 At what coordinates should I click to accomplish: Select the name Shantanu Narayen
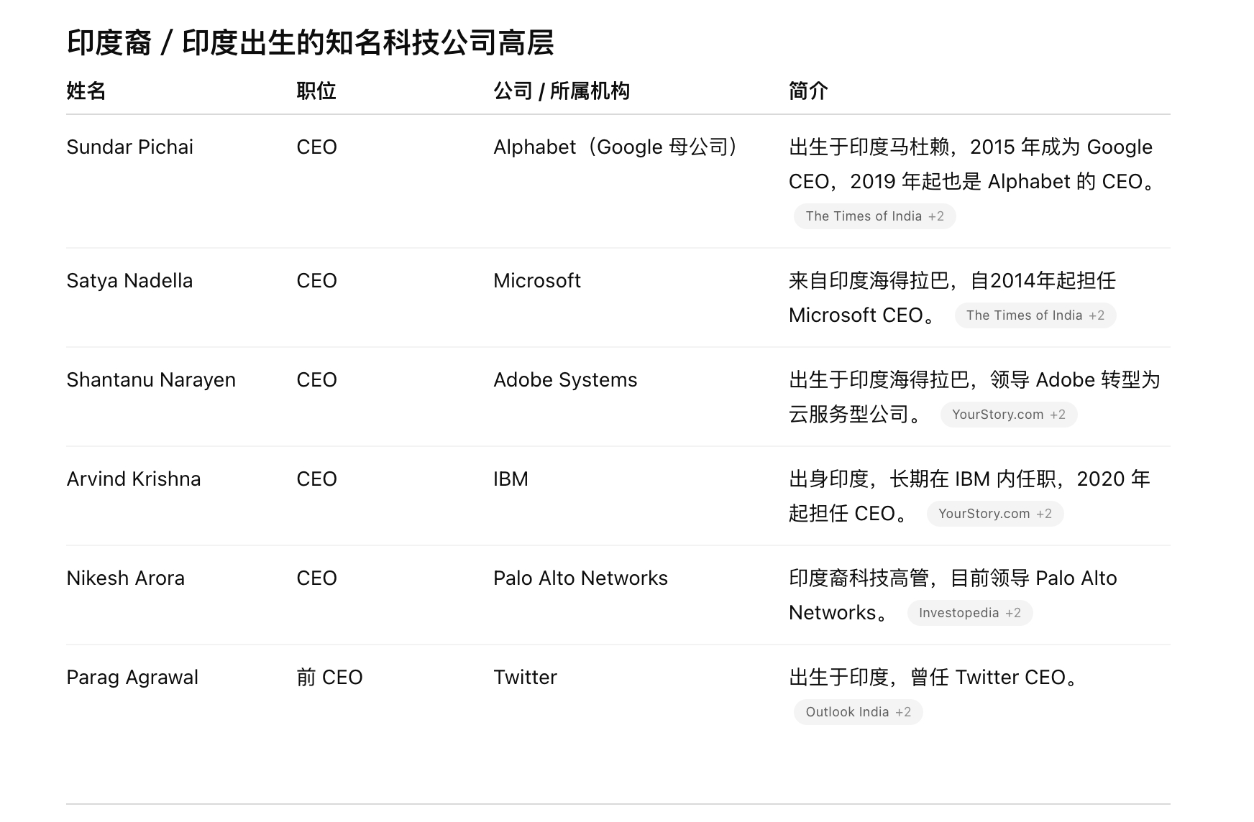point(151,380)
